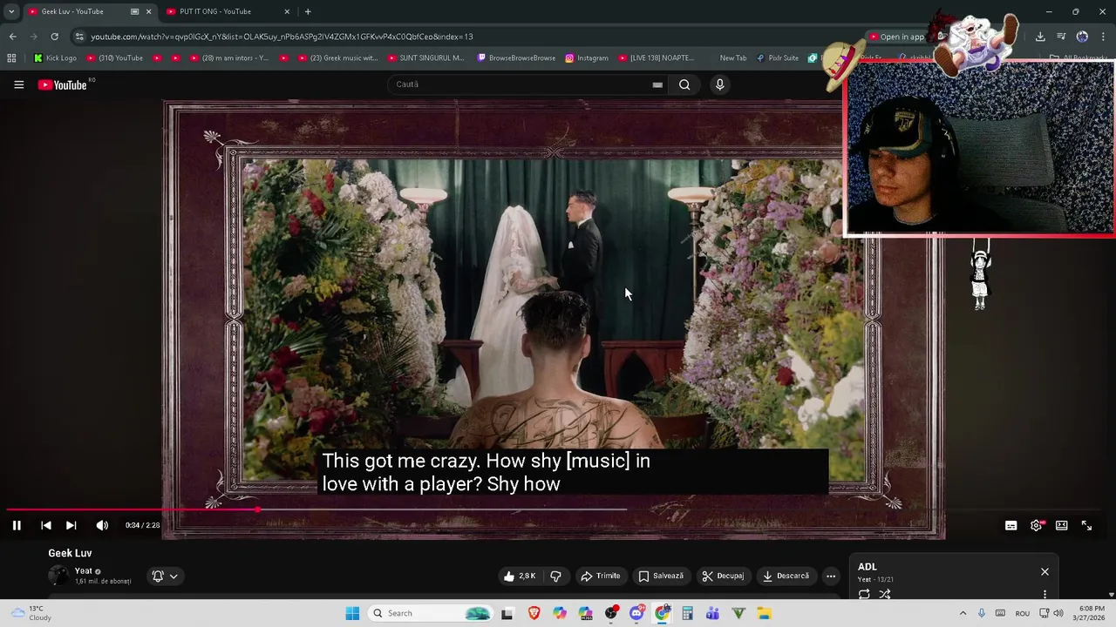This screenshot has height=627, width=1116.
Task: Click the magnifier search button
Action: click(x=684, y=84)
